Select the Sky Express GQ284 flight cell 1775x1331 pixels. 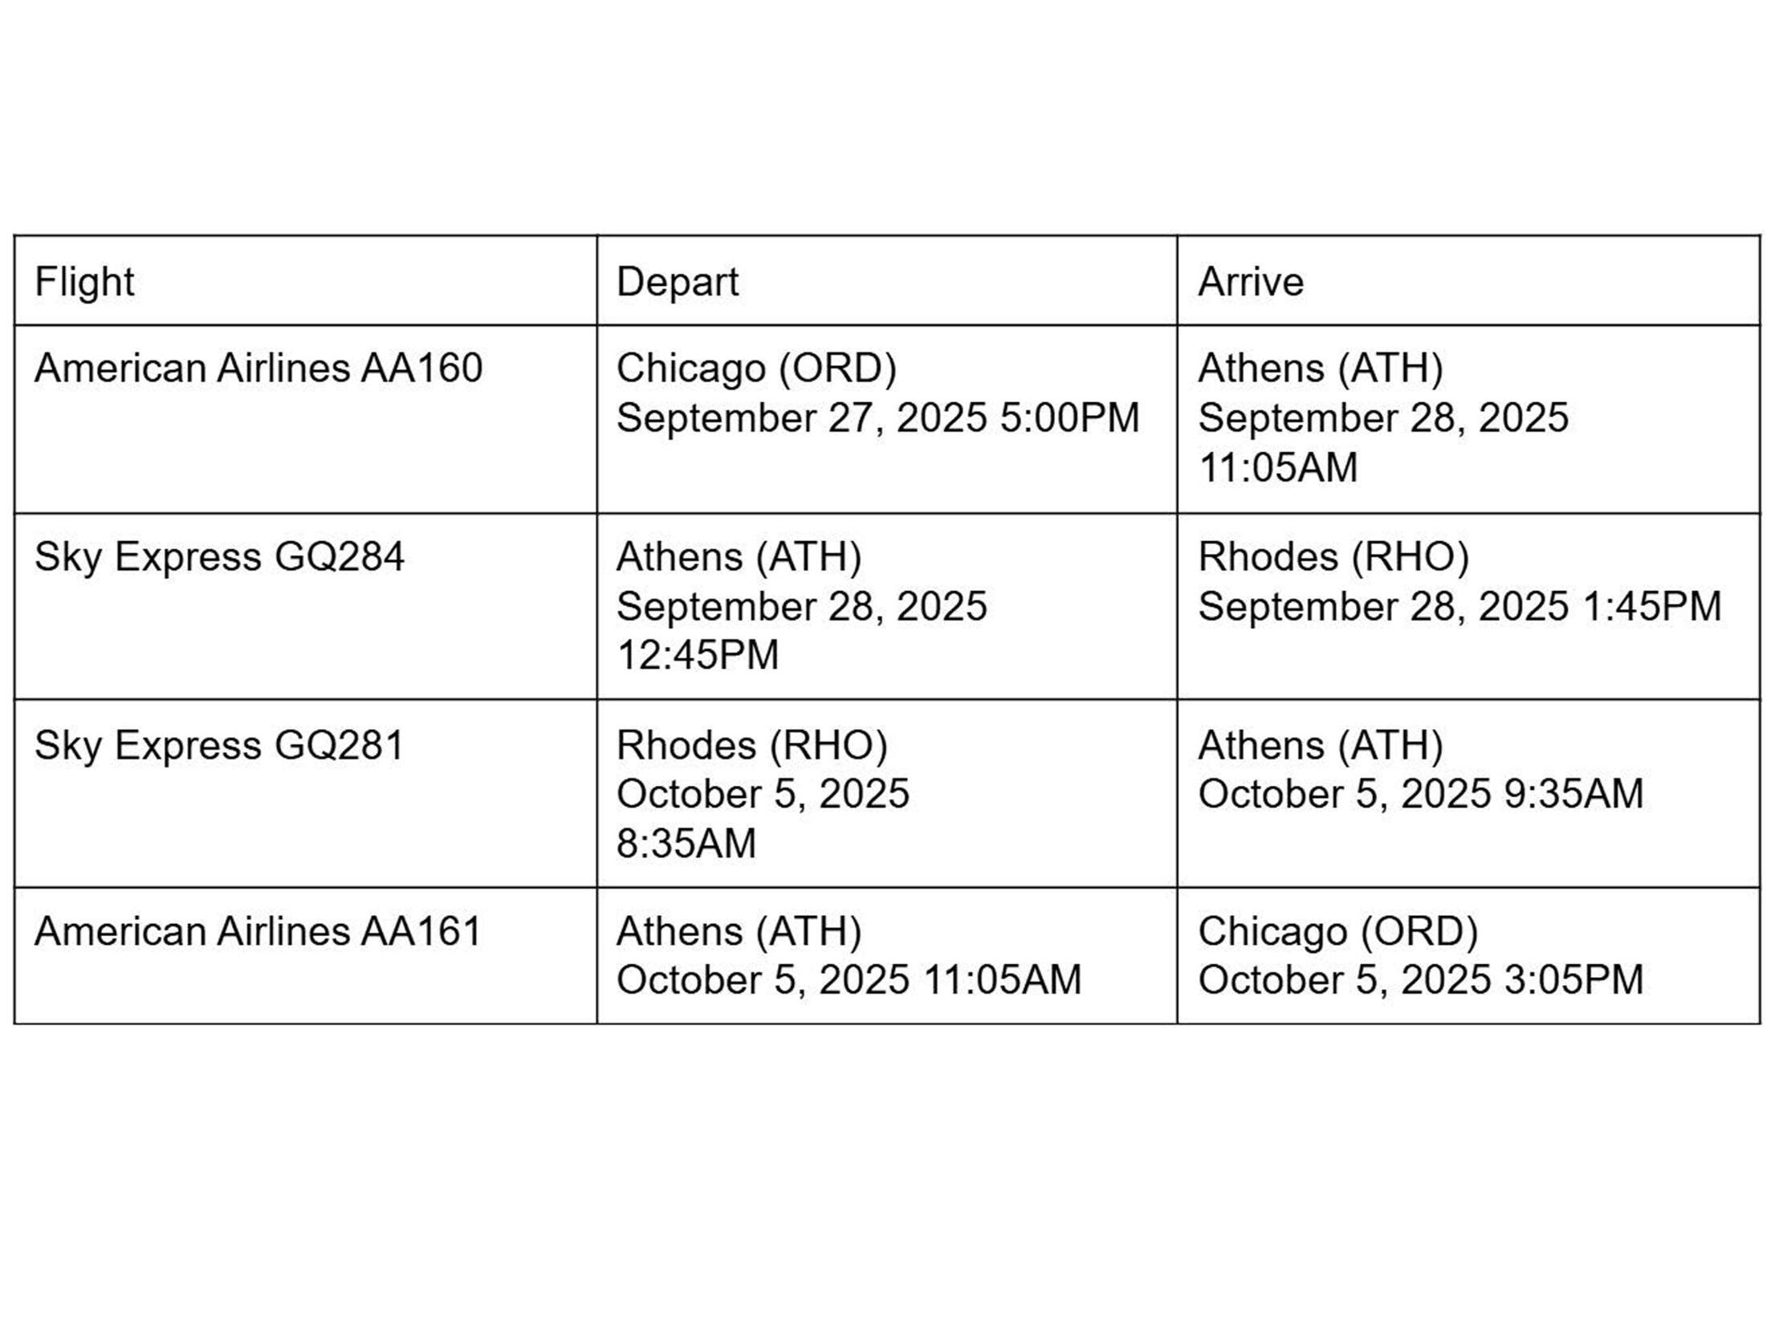[x=219, y=556]
